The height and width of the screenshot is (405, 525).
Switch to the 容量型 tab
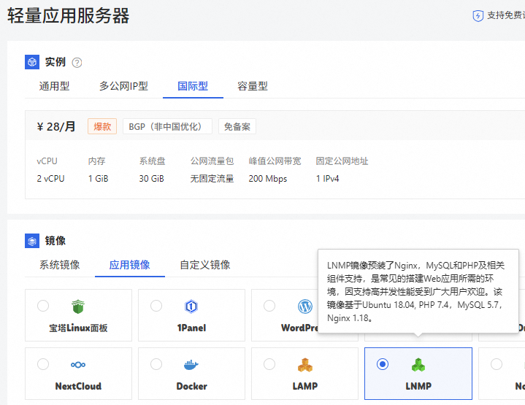253,86
